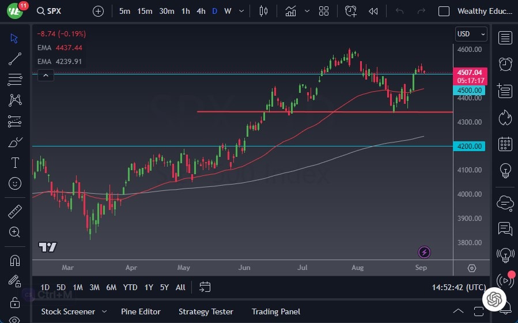The width and height of the screenshot is (518, 323).
Task: Open chart settings gear icon
Action: pyautogui.click(x=472, y=268)
